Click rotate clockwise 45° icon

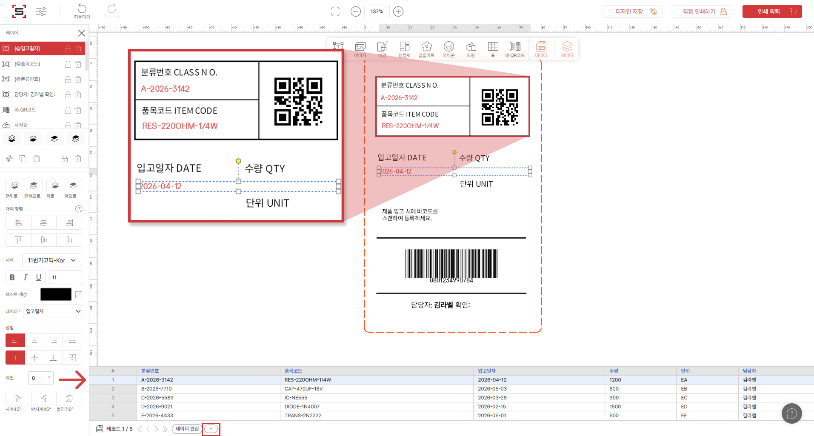click(18, 399)
